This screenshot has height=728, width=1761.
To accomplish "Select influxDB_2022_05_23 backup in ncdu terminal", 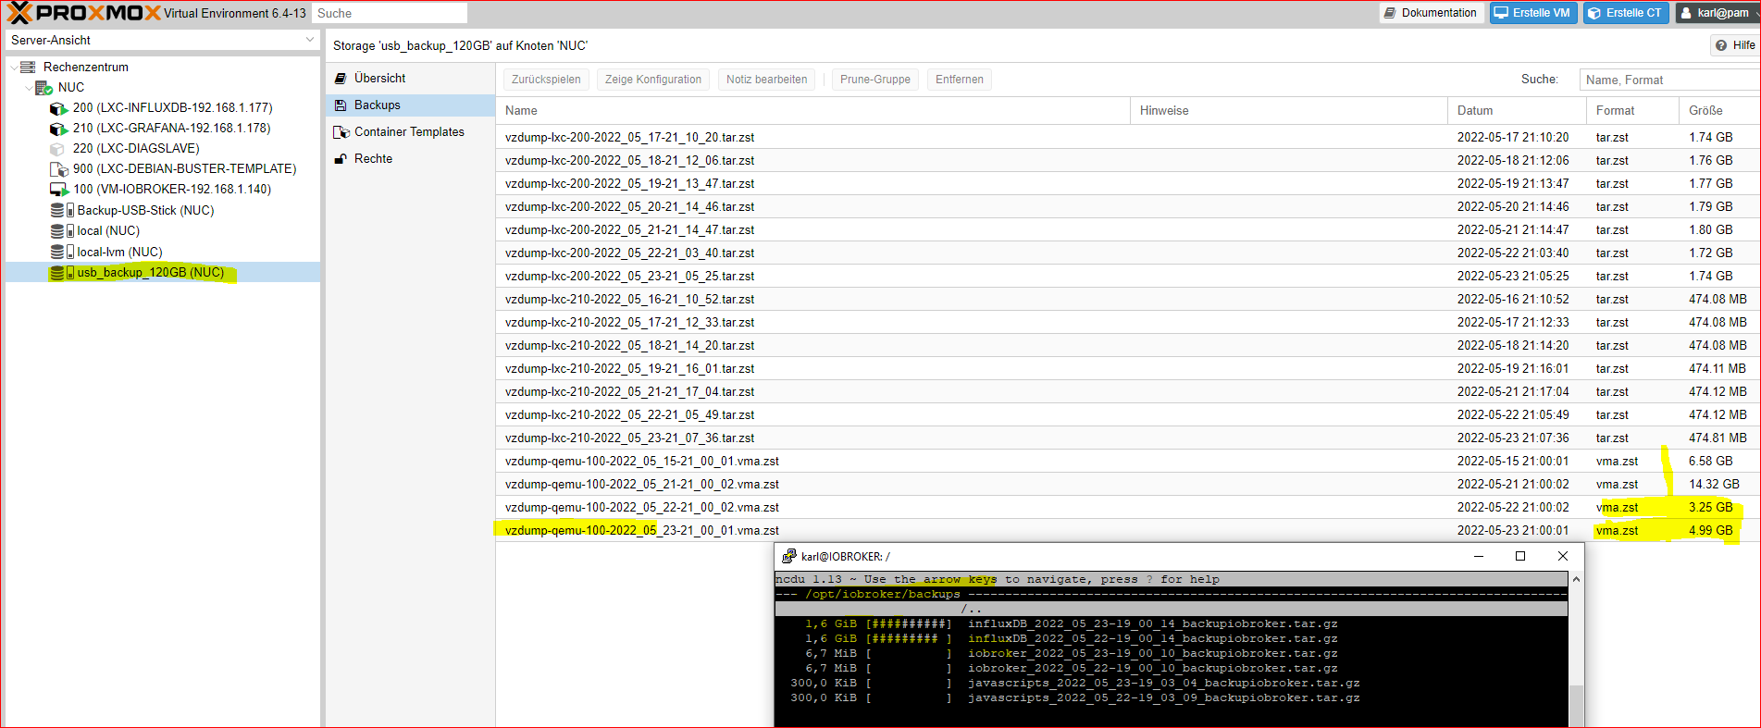I will tap(1153, 623).
